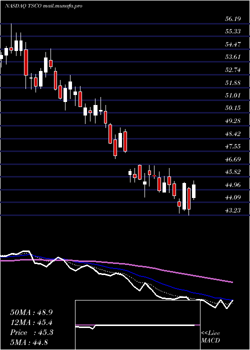Select the 45.82 price axis label
This screenshot has height=350, width=250.
(232, 172)
